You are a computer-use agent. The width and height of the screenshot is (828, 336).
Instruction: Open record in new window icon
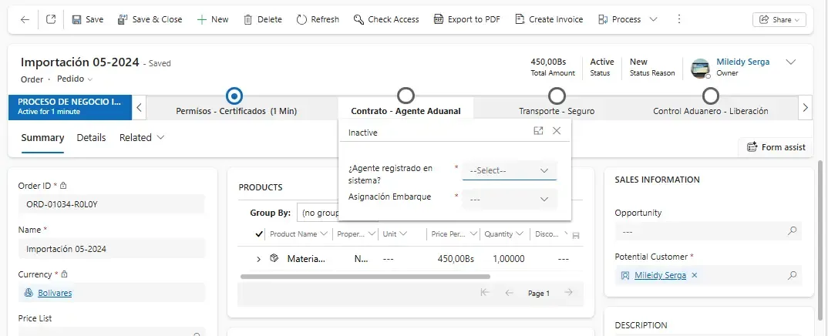click(x=51, y=19)
